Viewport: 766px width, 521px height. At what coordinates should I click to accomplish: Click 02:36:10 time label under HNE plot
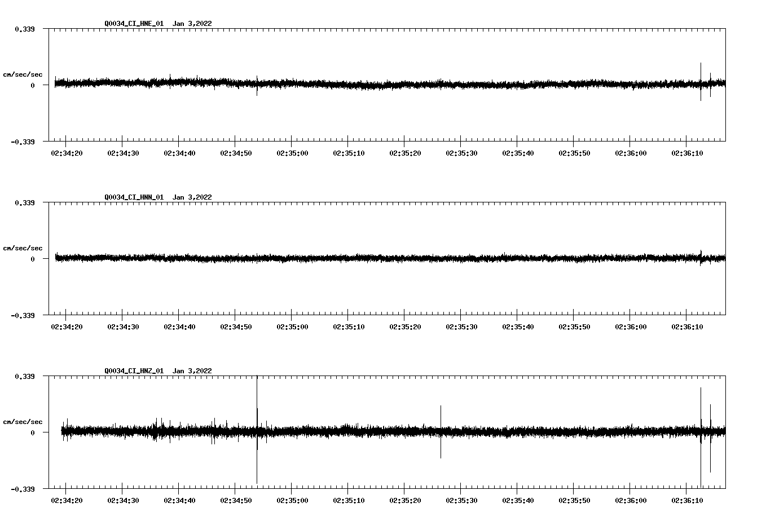pos(687,153)
